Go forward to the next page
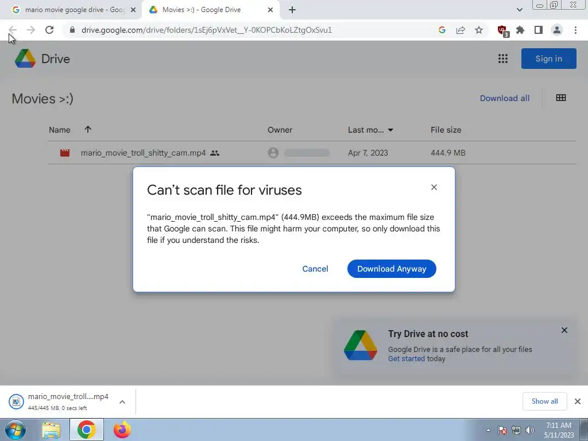 pos(31,30)
